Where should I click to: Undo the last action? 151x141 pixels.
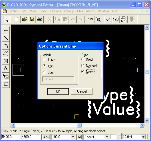(x=73, y=19)
